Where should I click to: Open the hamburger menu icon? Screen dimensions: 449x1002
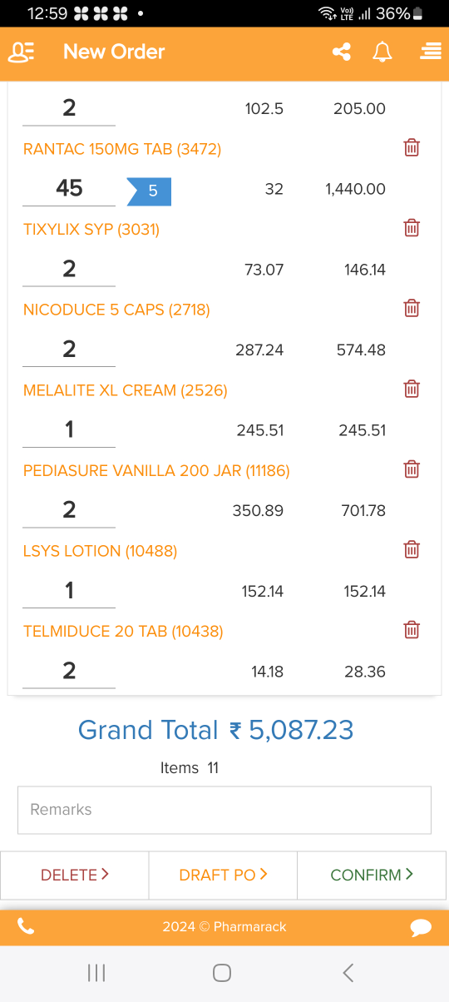(x=431, y=52)
